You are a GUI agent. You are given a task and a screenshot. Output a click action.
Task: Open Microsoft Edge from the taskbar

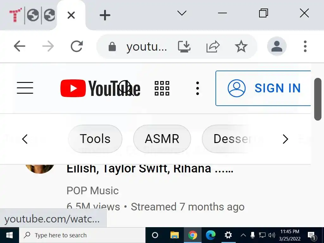(x=210, y=235)
